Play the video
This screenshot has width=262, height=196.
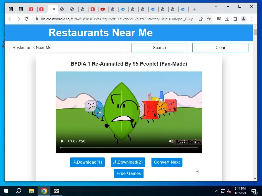(x=62, y=141)
